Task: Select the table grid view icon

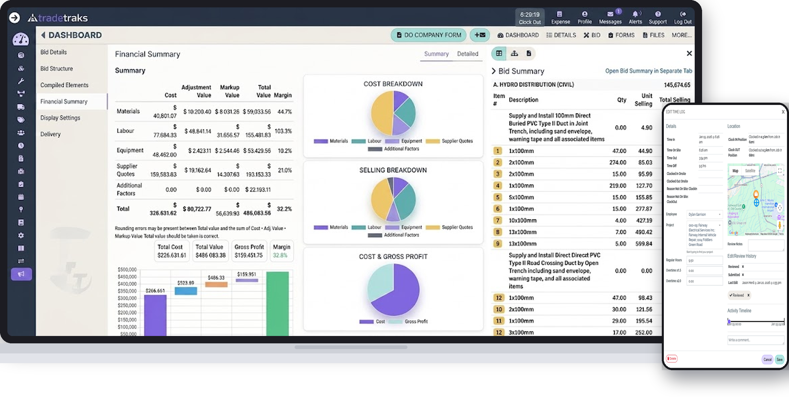Action: (499, 53)
